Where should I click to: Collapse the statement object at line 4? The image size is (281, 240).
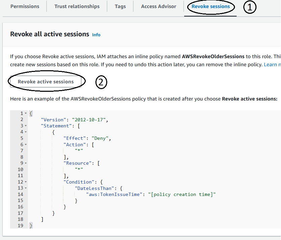[x=26, y=132]
